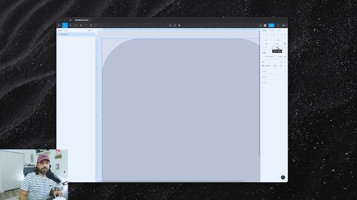Viewport: 357px width, 200px height.
Task: Select the Hand tool
Action: (x=91, y=26)
